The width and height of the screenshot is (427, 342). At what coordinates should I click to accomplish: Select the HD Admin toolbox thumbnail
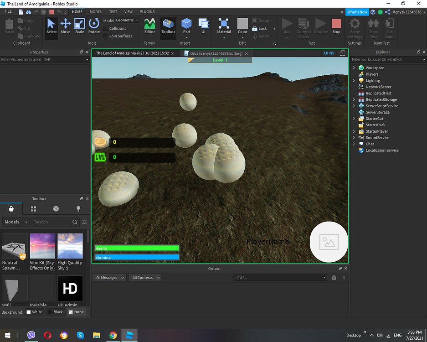[x=70, y=288]
